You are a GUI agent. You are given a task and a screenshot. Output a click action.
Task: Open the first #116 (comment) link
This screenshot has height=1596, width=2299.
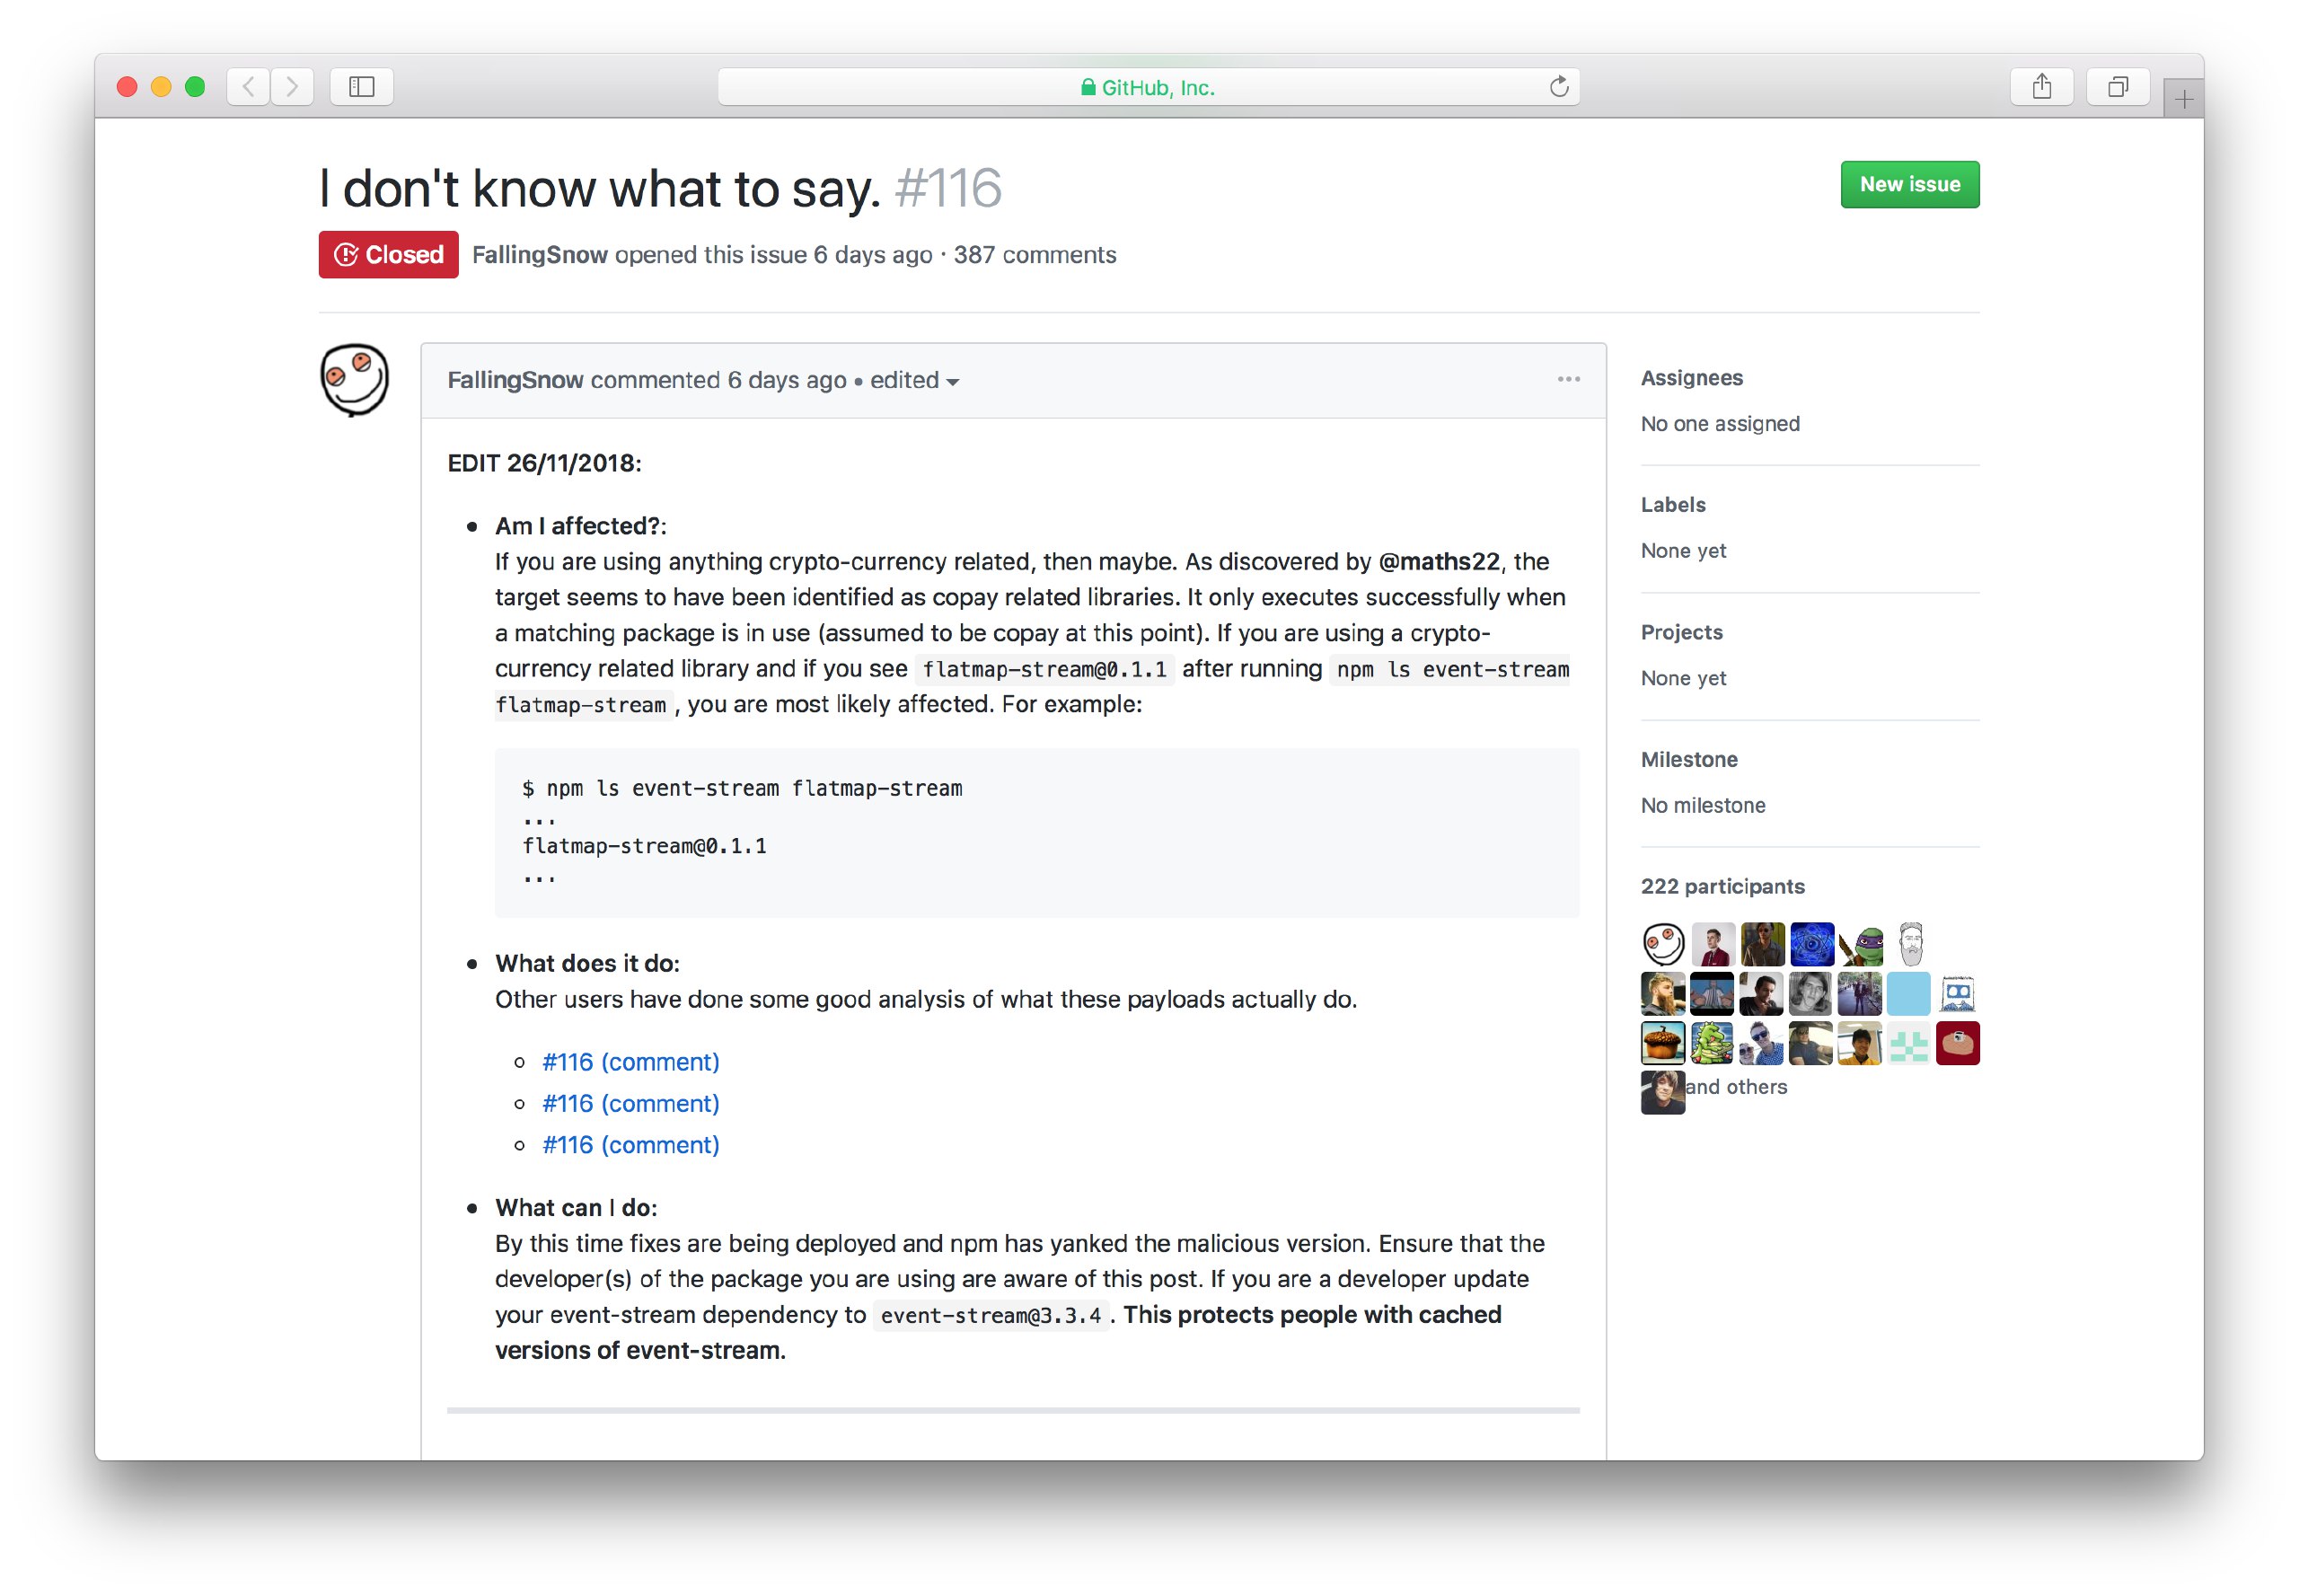(x=630, y=1062)
